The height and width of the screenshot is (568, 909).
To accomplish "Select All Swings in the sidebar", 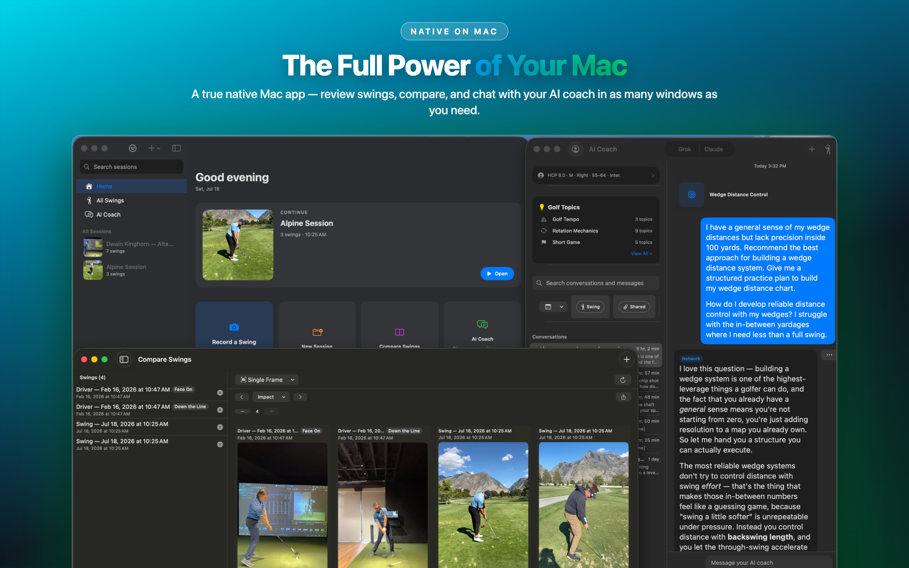I will (132, 201).
